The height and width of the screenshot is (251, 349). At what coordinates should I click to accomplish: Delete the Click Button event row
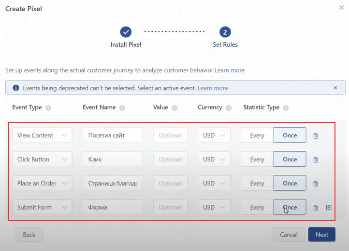pos(316,159)
